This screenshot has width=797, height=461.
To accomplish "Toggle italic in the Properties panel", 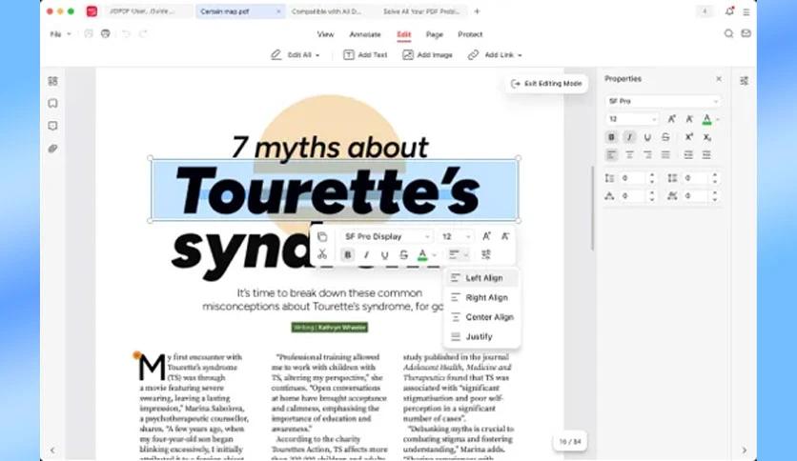I will 629,137.
